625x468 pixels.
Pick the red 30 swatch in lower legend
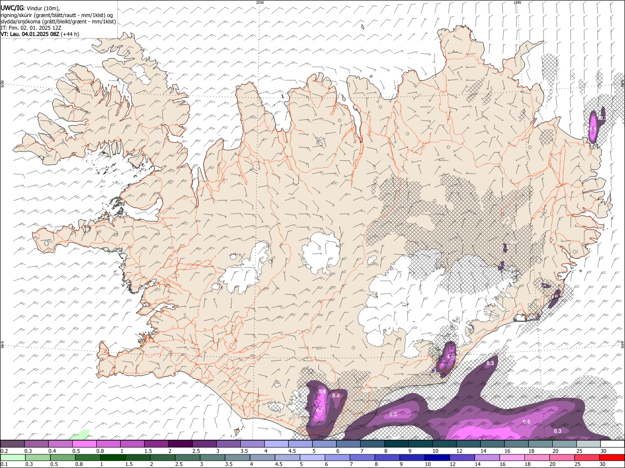click(x=612, y=457)
